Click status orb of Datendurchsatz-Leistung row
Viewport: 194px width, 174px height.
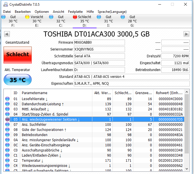(7, 104)
